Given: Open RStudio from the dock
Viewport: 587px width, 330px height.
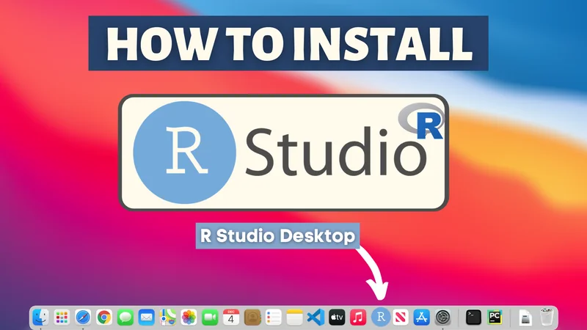Looking at the screenshot, I should click(x=379, y=317).
